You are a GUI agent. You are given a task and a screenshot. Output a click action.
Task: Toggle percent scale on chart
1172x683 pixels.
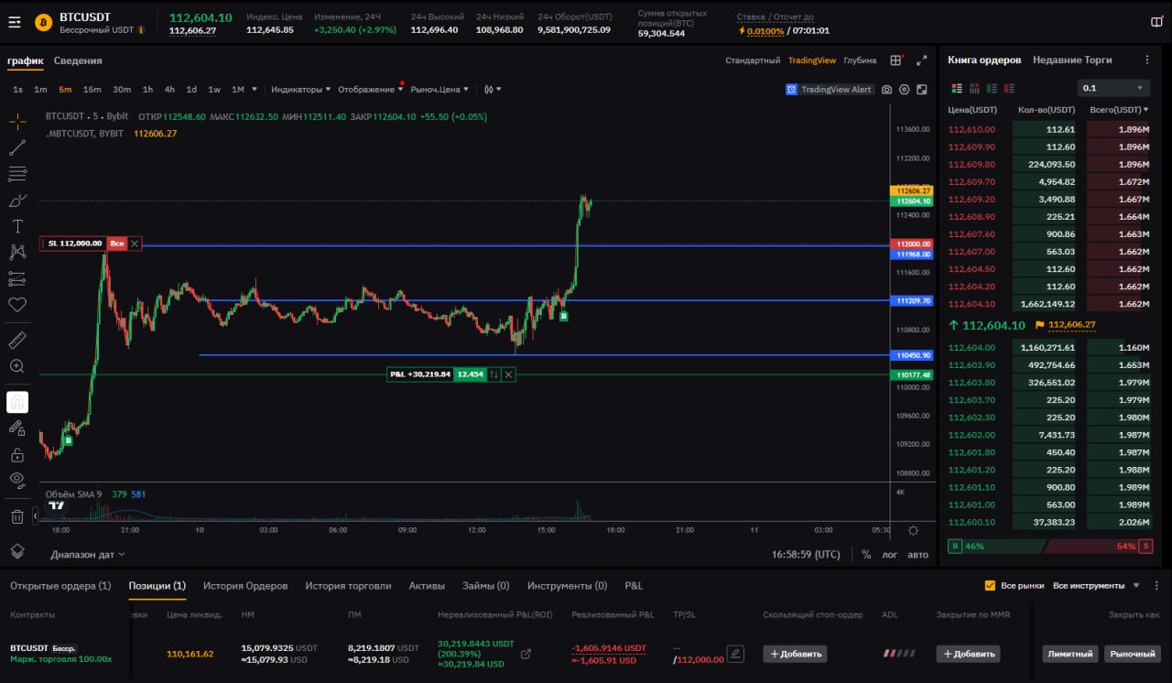[x=866, y=554]
